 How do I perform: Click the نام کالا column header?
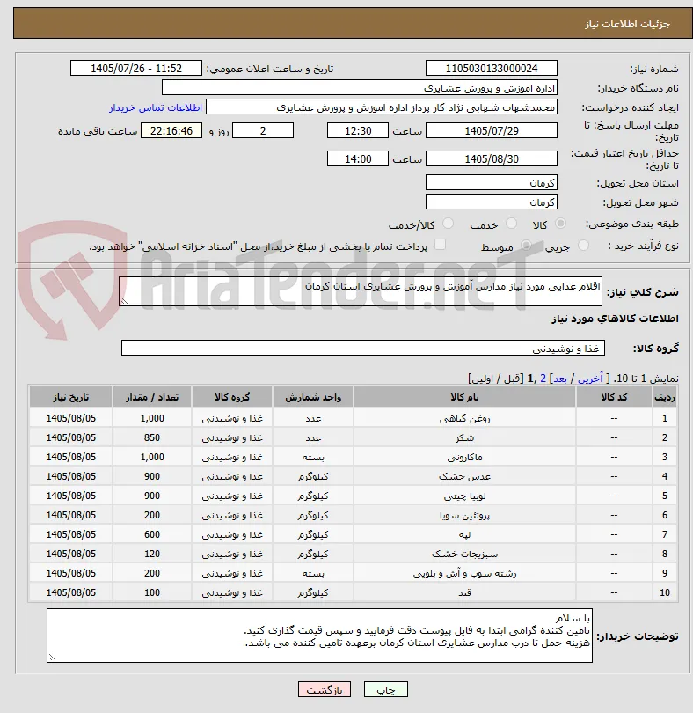[x=464, y=397]
